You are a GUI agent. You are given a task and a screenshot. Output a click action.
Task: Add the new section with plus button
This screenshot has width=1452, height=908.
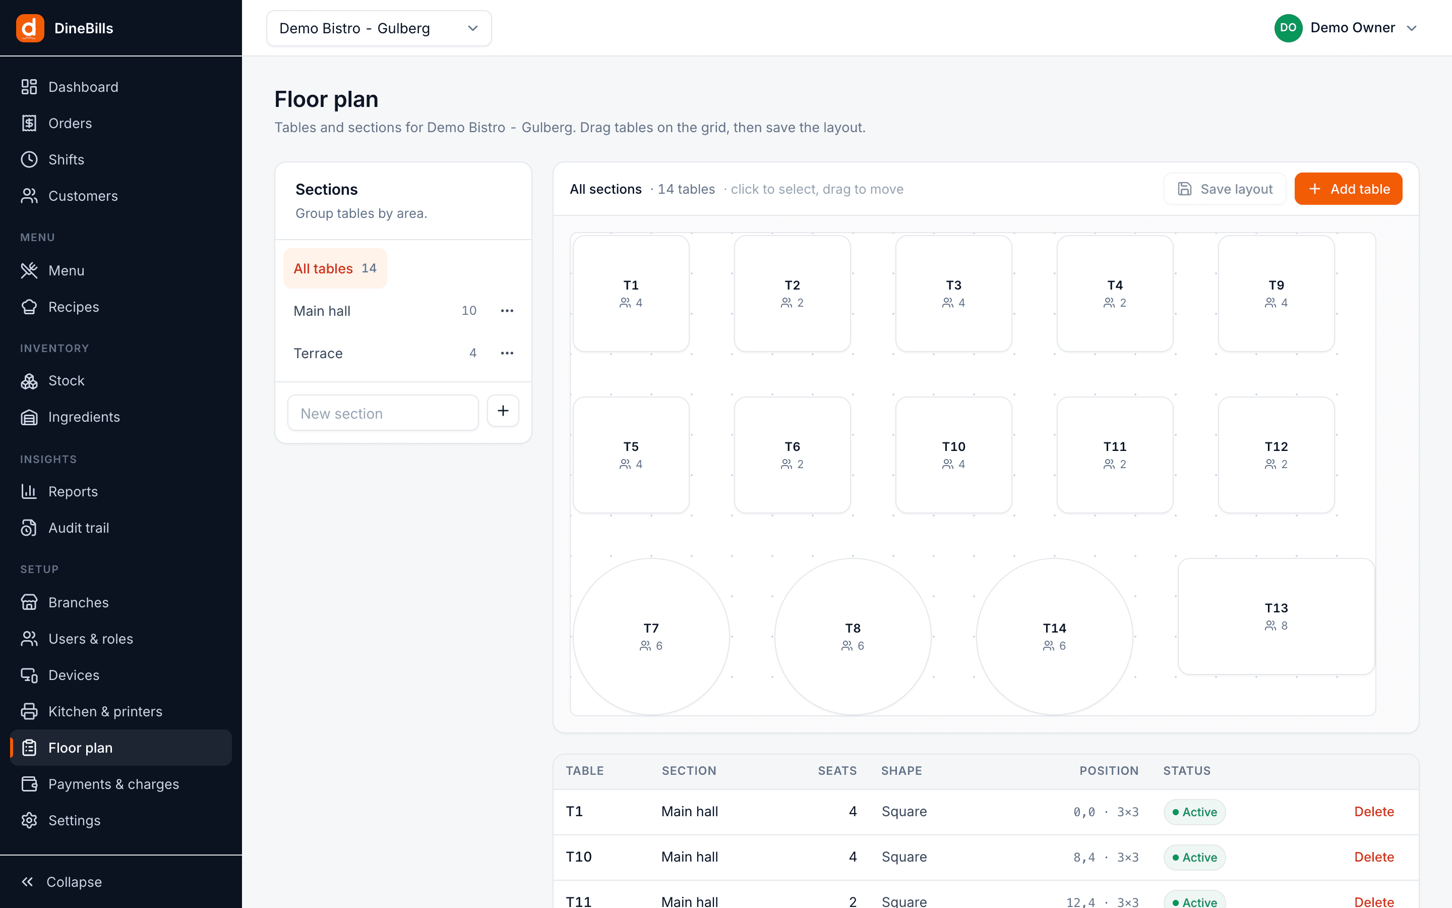pos(503,411)
